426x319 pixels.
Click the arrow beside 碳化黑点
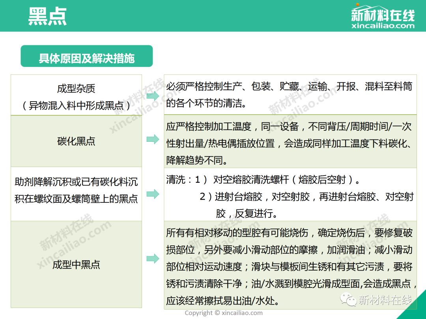pos(153,139)
